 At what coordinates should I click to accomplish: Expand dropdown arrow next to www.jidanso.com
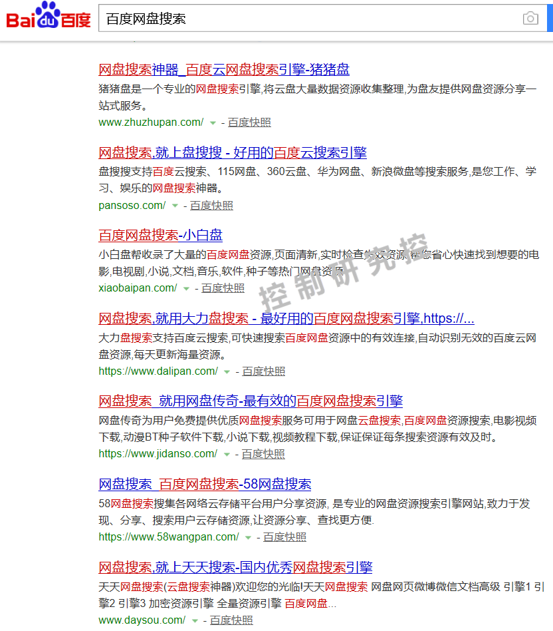(x=226, y=455)
